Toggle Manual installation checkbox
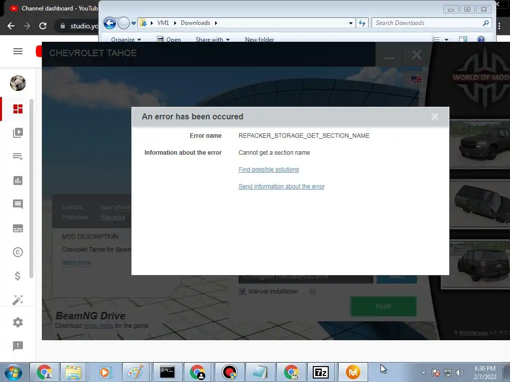The image size is (510, 382). click(242, 291)
